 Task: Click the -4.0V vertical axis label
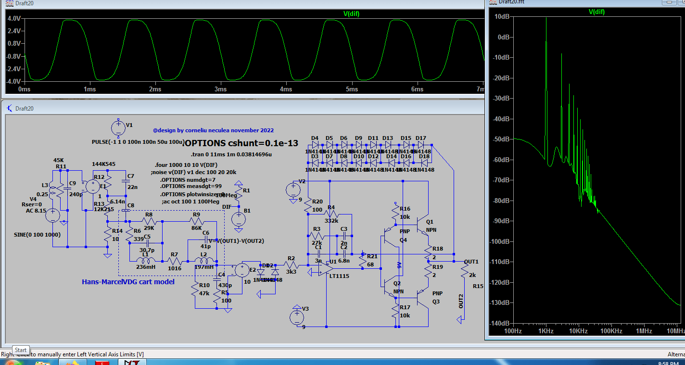(13, 81)
